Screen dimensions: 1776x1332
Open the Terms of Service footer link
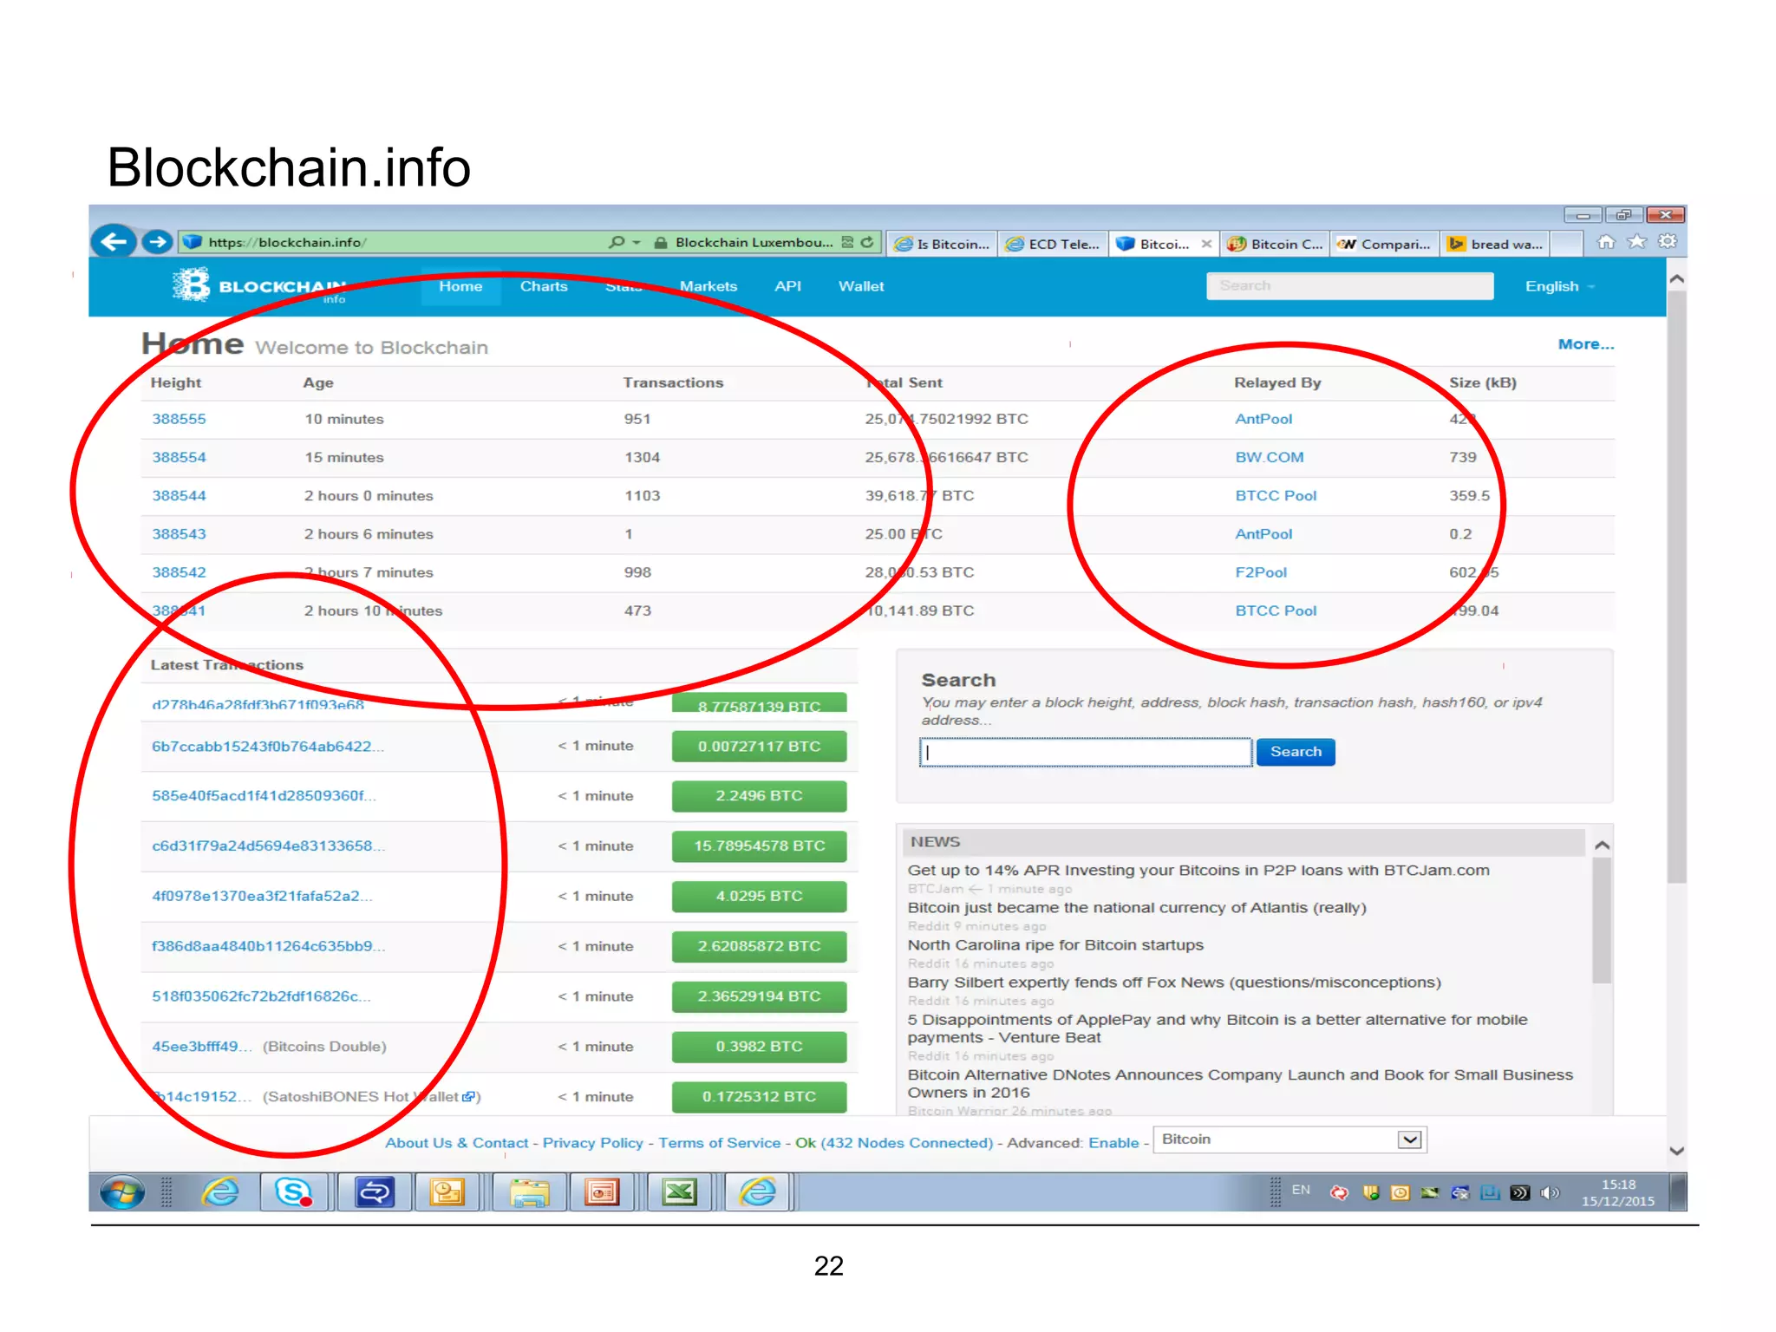coord(720,1143)
